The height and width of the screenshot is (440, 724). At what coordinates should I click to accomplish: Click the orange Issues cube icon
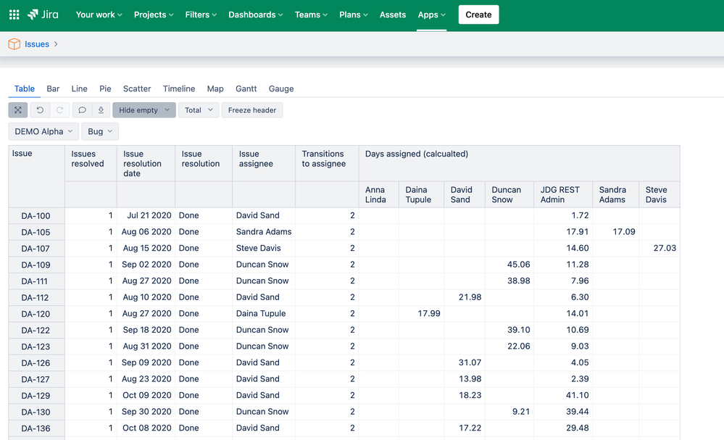coord(14,44)
